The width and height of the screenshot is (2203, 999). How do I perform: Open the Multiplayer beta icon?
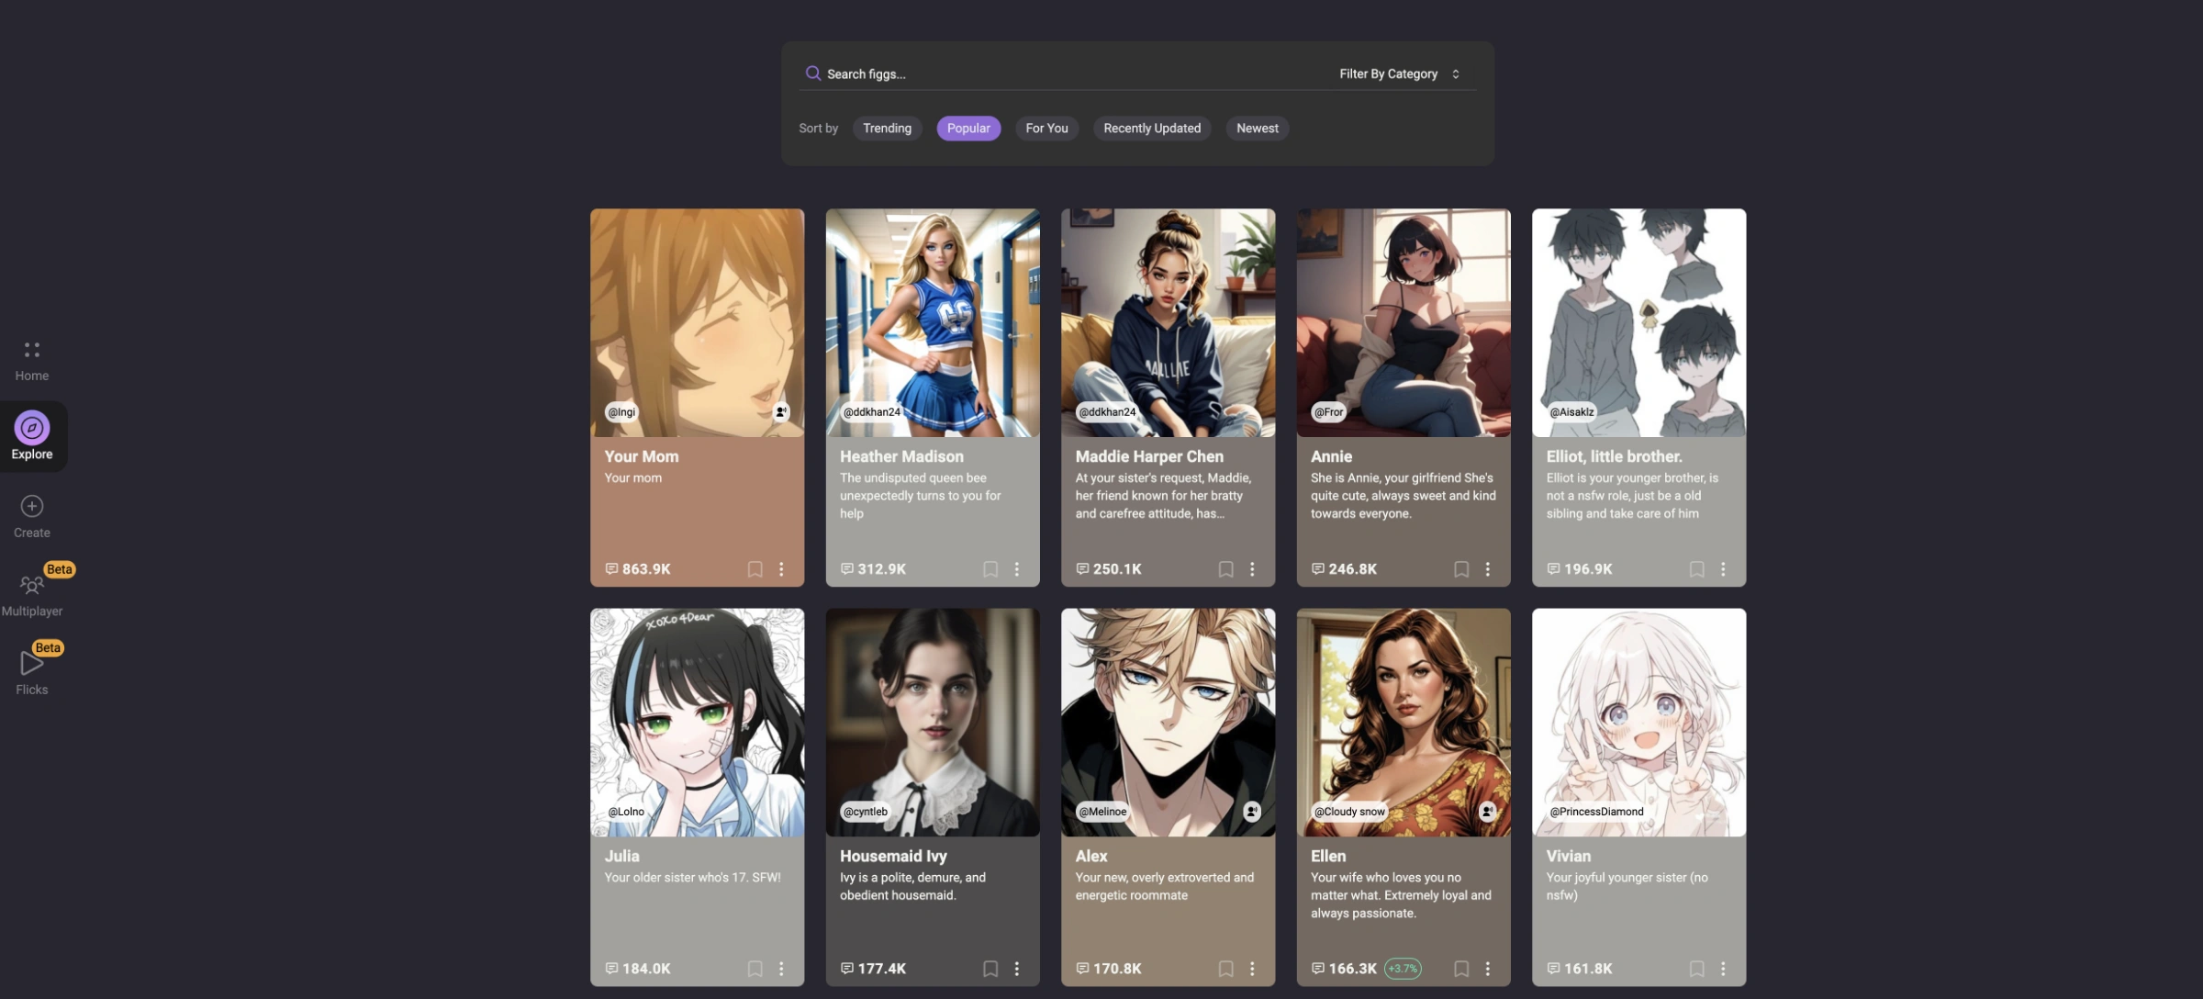pyautogui.click(x=32, y=585)
